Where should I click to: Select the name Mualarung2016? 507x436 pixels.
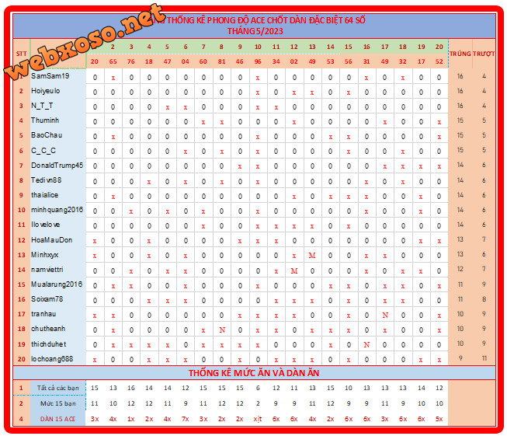point(57,284)
